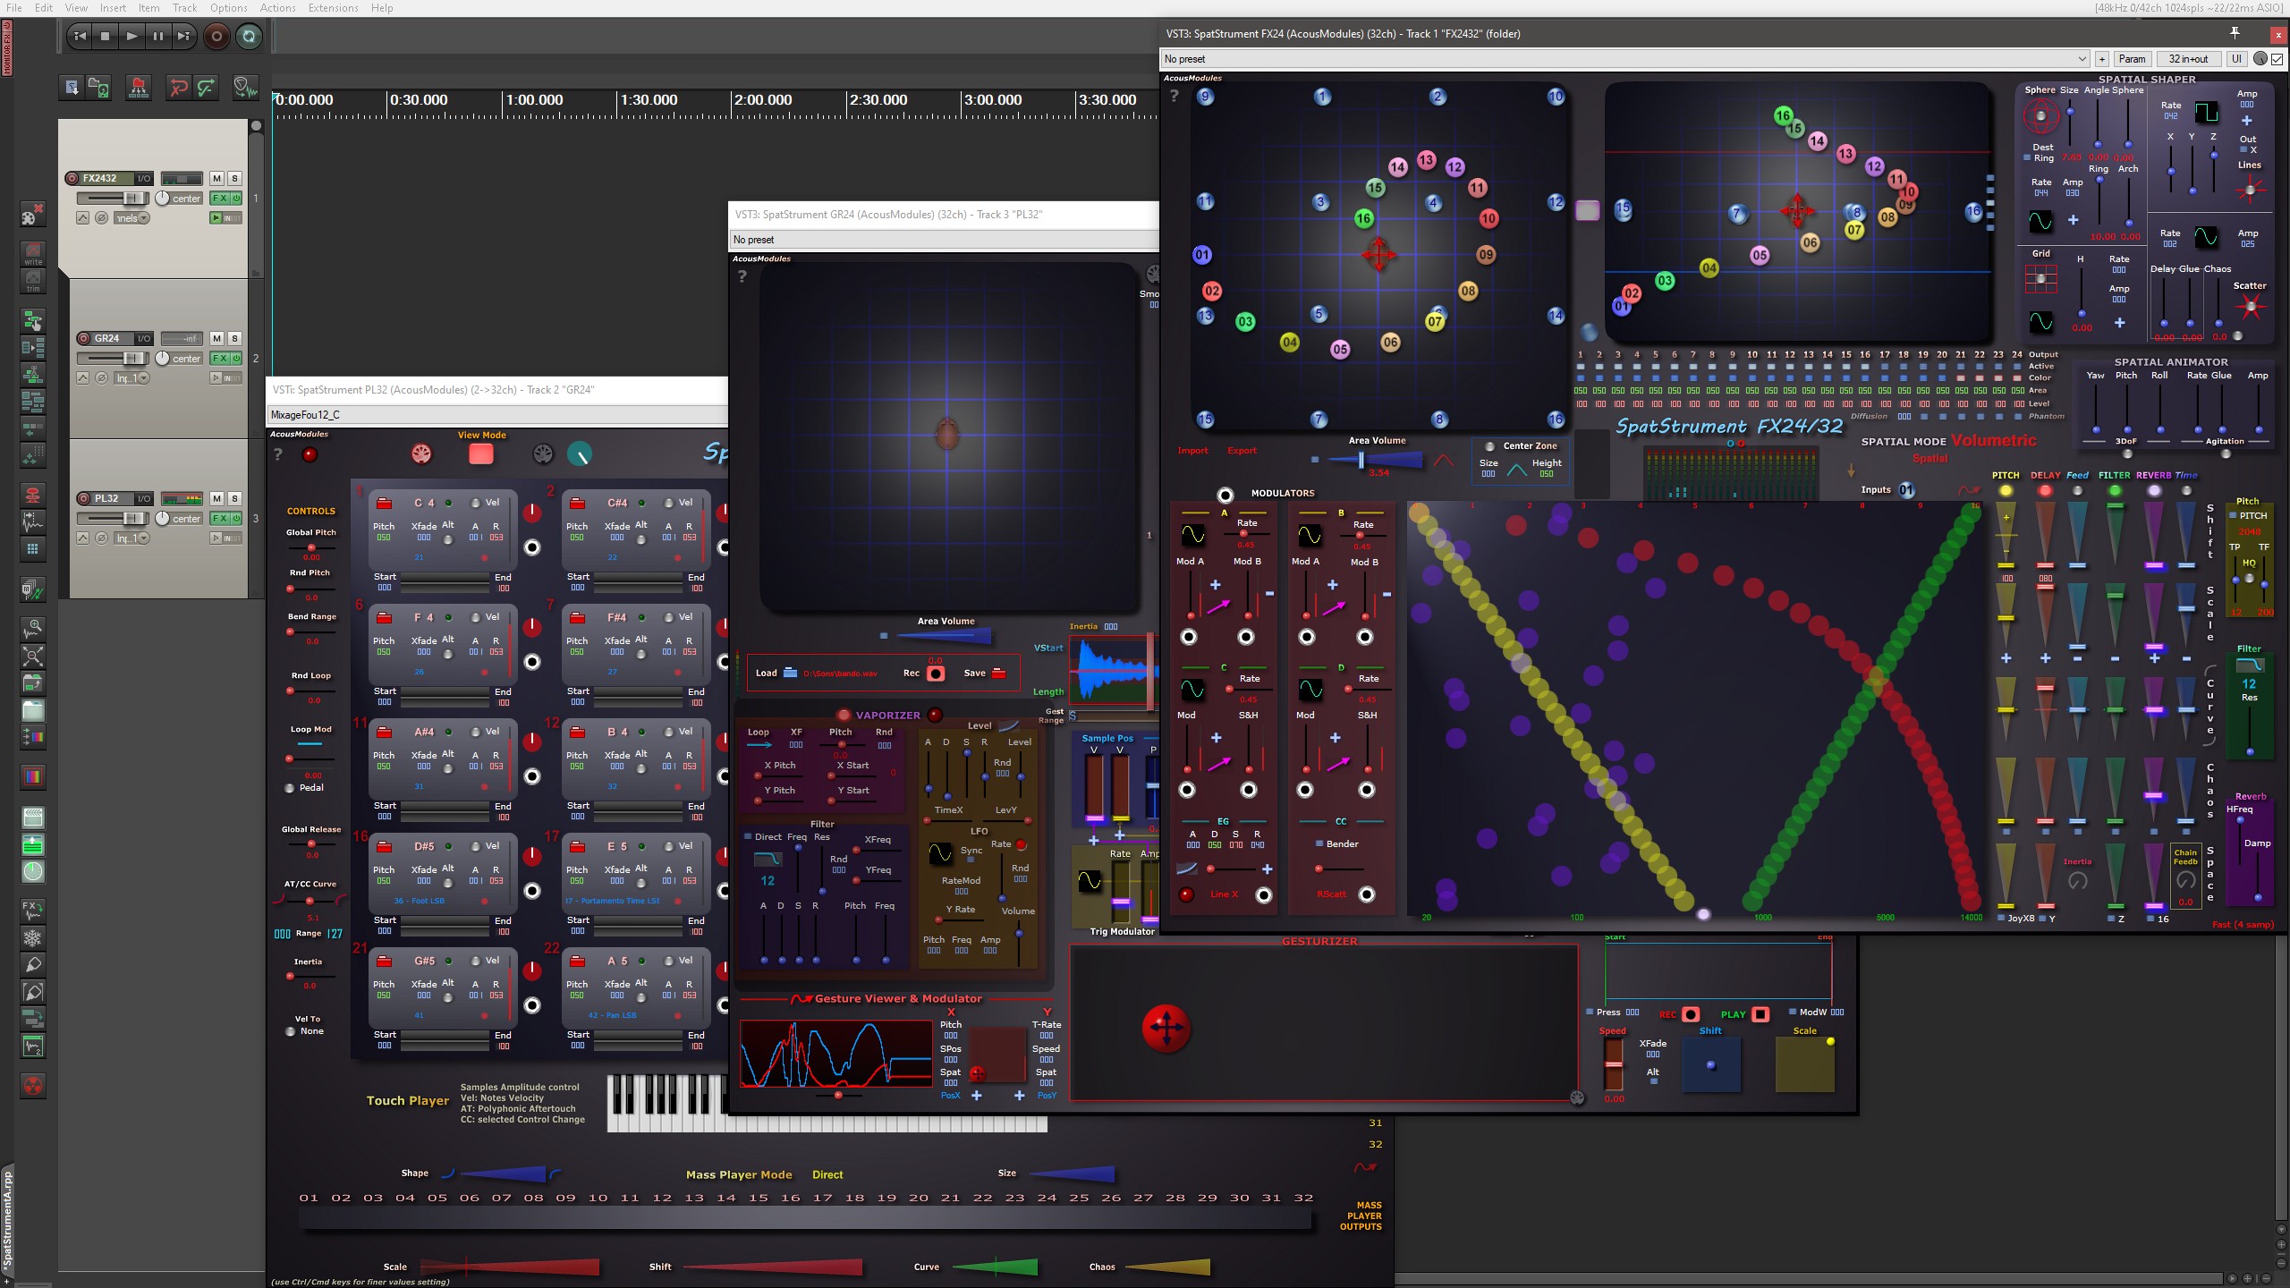Open envelope button on FX2432 track

[82, 218]
